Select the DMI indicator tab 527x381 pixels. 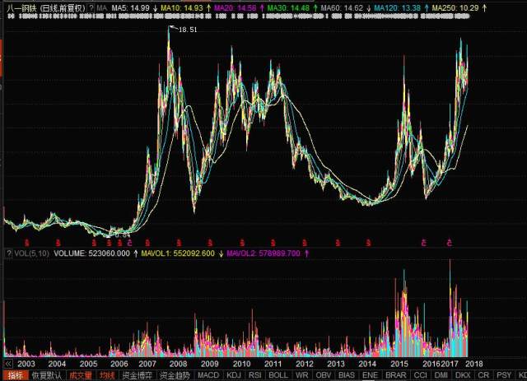click(x=441, y=375)
